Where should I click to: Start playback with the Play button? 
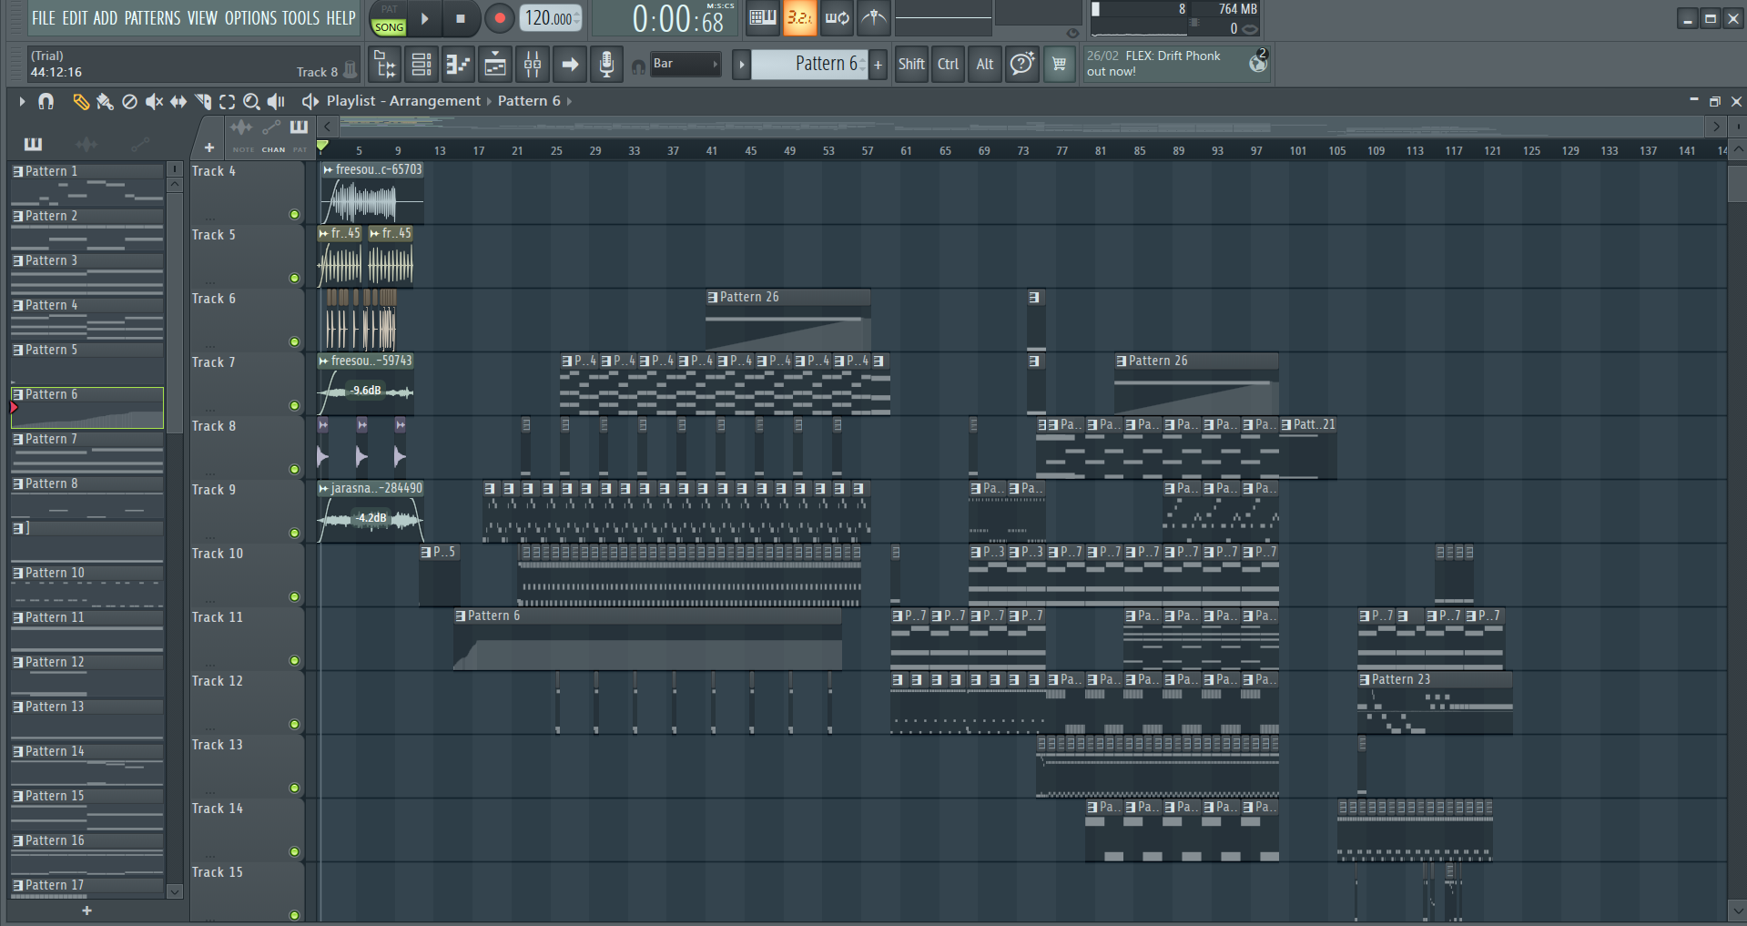(x=424, y=18)
